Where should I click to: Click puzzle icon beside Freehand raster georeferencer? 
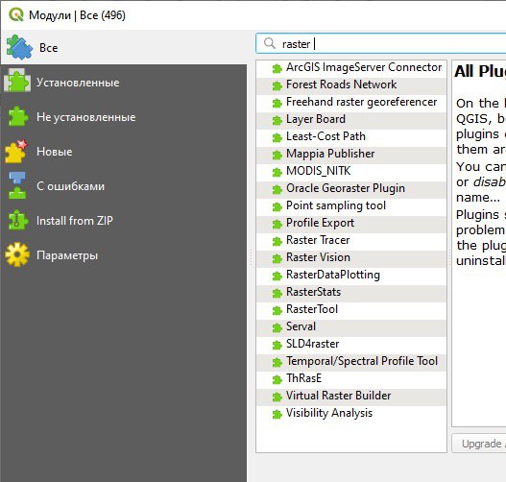click(x=277, y=104)
